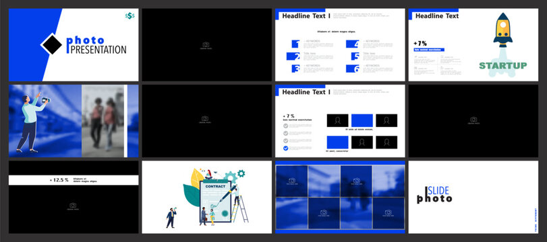
Task: Pick the lower blue rectangle on the team slide
Action: 337,143
